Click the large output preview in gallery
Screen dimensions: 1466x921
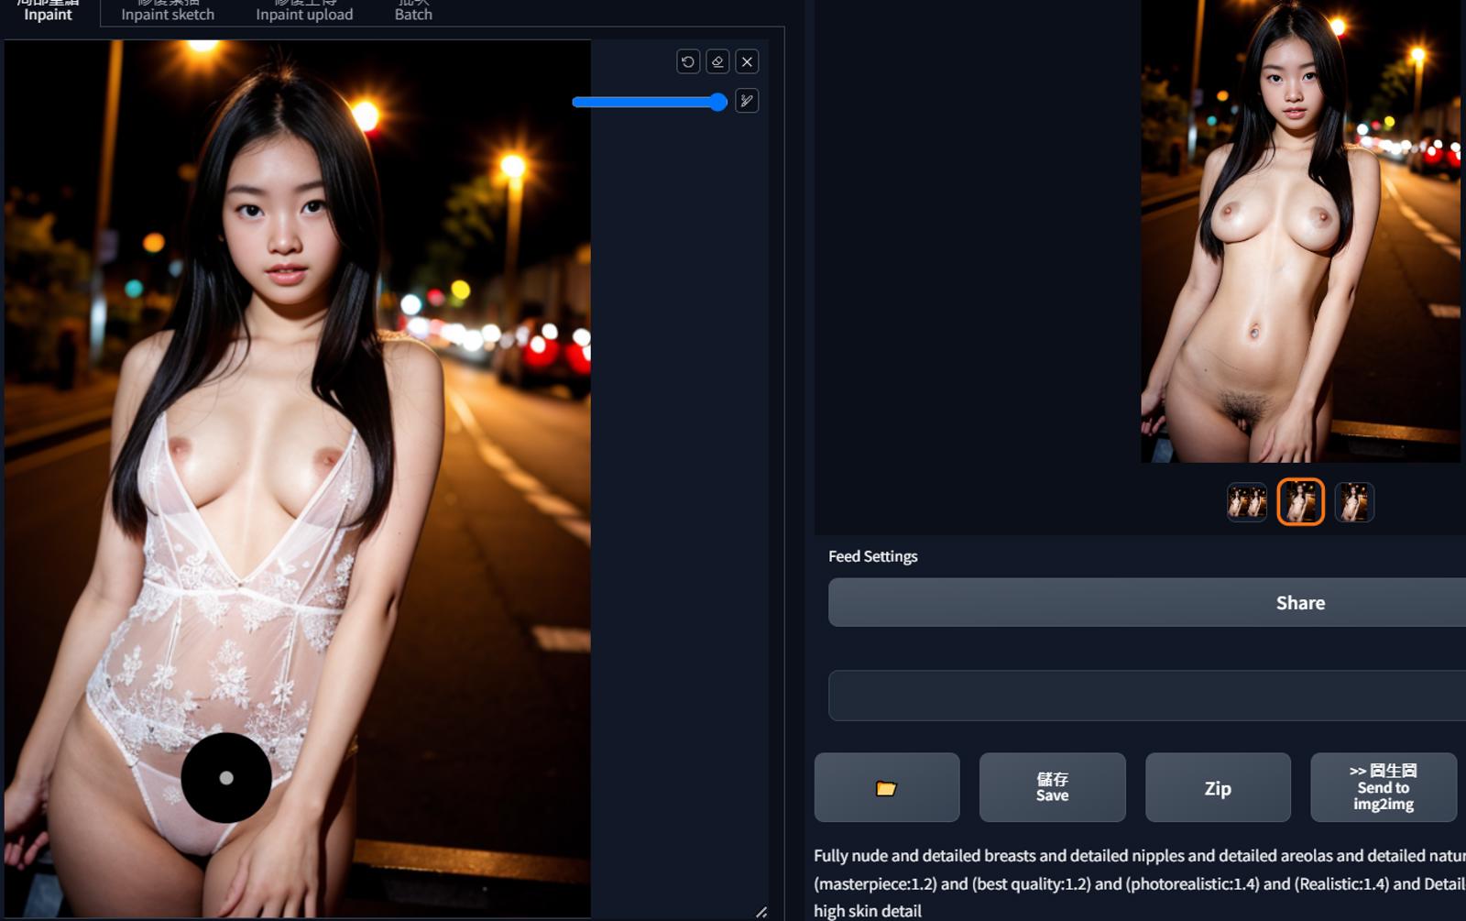click(x=1300, y=231)
